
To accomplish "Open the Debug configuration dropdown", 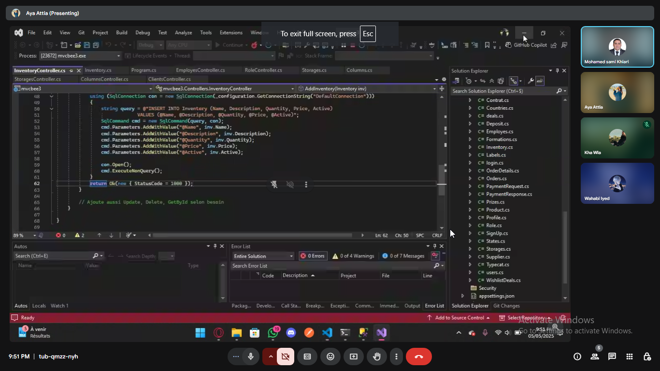I will [150, 45].
